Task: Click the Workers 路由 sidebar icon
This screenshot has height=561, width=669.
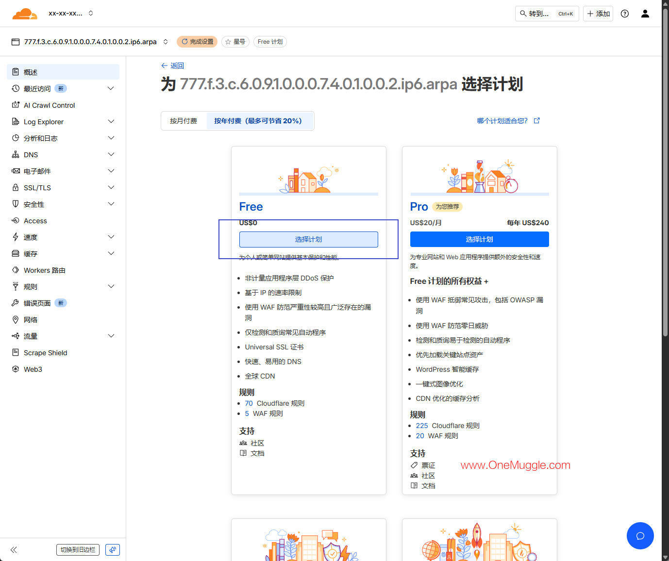Action: (x=16, y=270)
